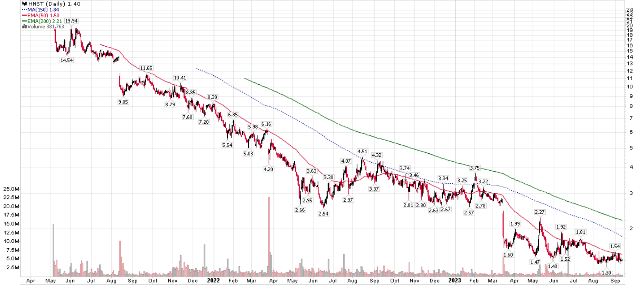The image size is (638, 285).
Task: Select the 2.54 low price label
Action: 323,213
